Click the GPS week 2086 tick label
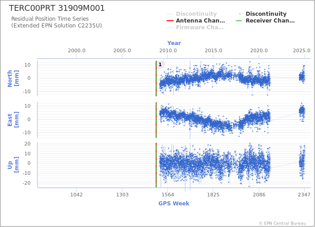Screen dimensions: 315x227 (x=259, y=195)
